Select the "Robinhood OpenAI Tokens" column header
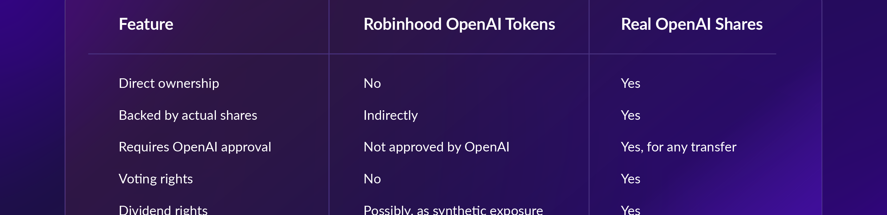Viewport: 887px width, 215px height. pyautogui.click(x=459, y=24)
